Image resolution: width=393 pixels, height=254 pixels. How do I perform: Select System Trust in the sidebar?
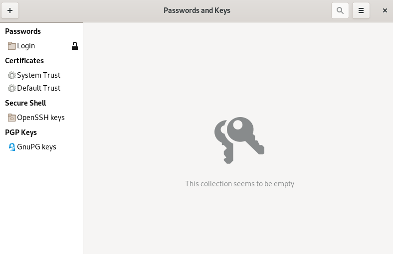(x=38, y=75)
